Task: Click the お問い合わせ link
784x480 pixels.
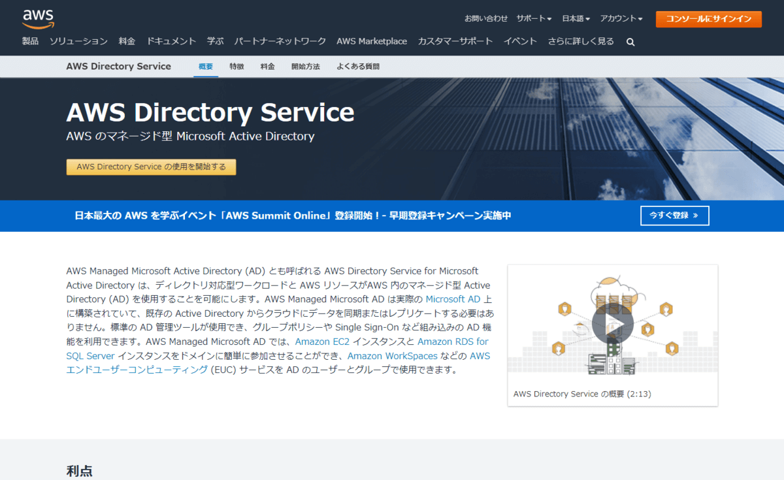Action: (486, 18)
